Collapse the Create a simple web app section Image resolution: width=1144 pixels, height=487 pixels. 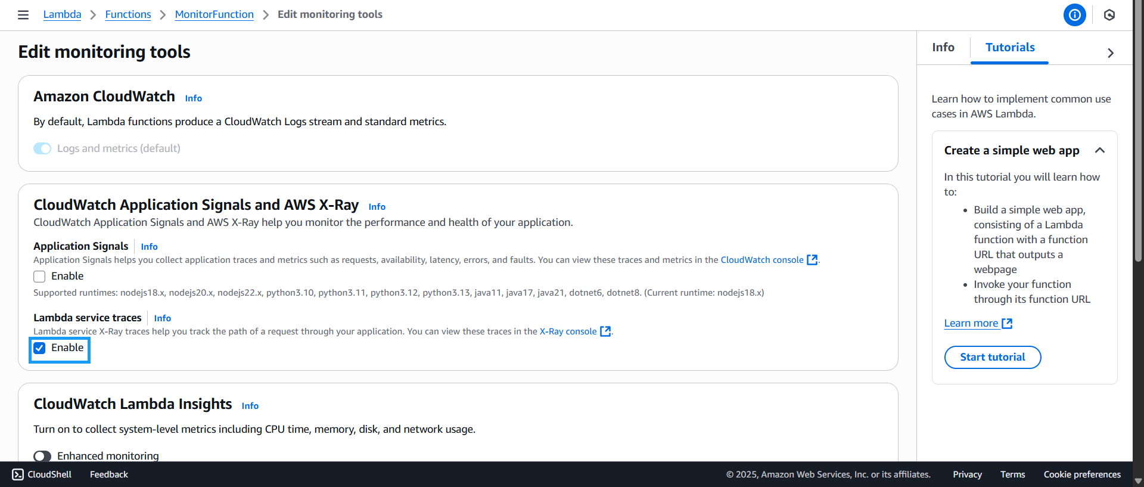pyautogui.click(x=1099, y=150)
